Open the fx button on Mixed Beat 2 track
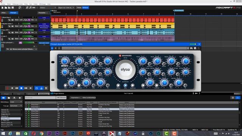This screenshot has height=136, width=242. tap(29, 20)
